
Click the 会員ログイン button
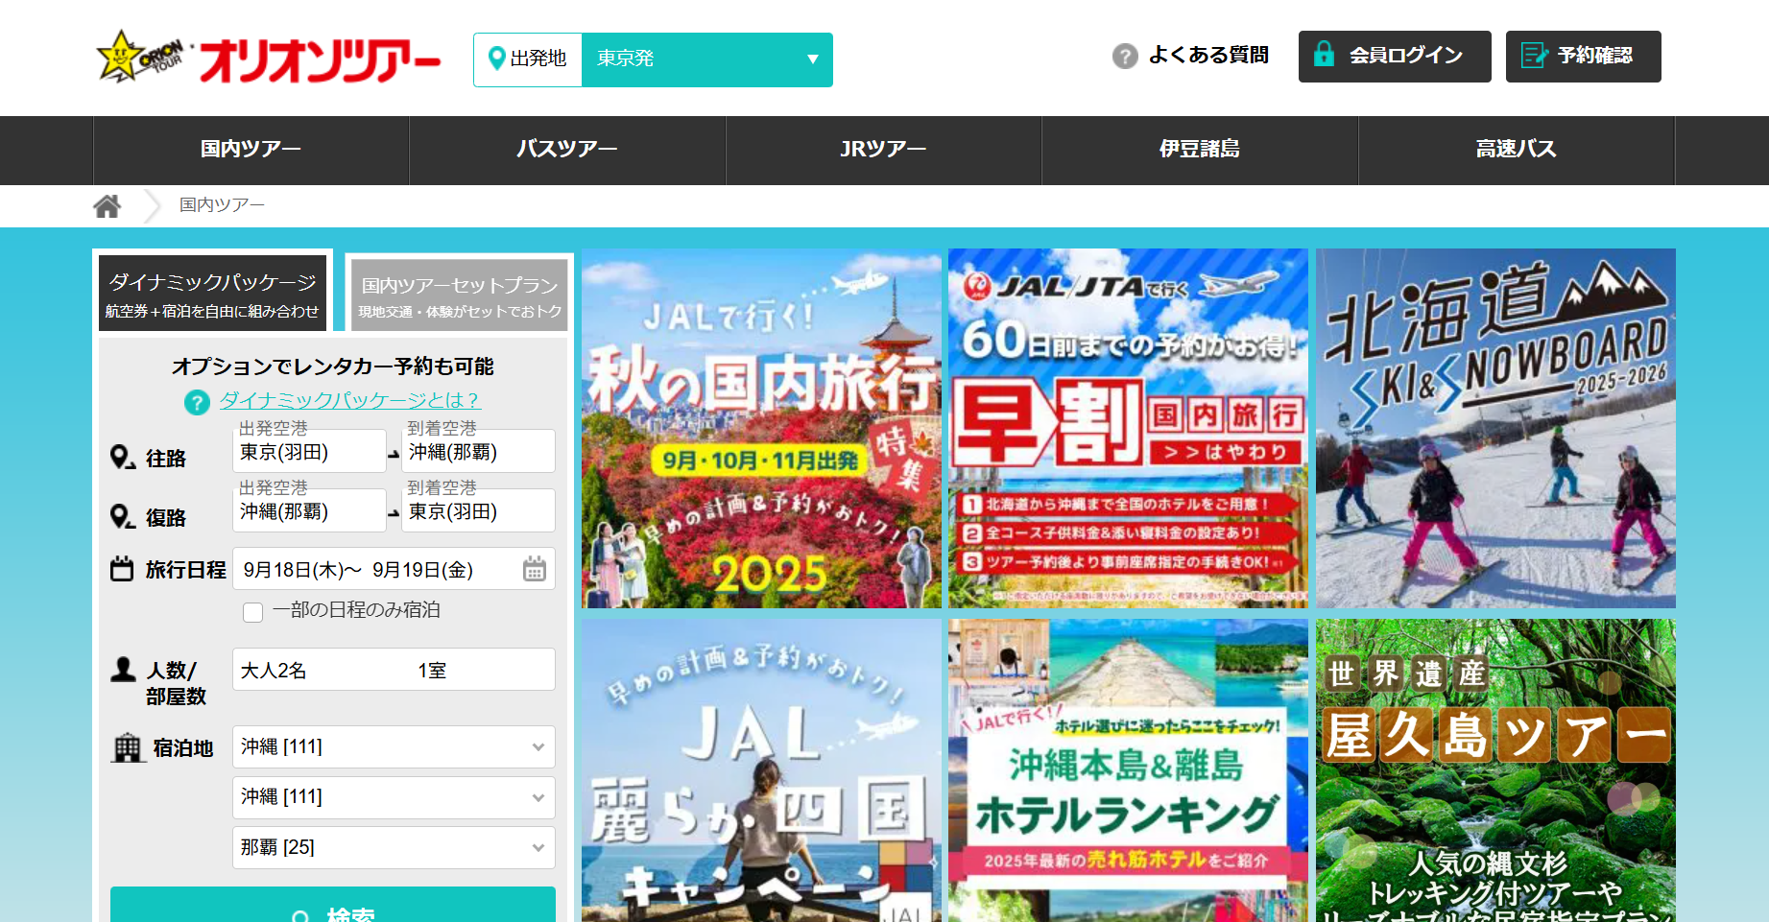coord(1395,57)
